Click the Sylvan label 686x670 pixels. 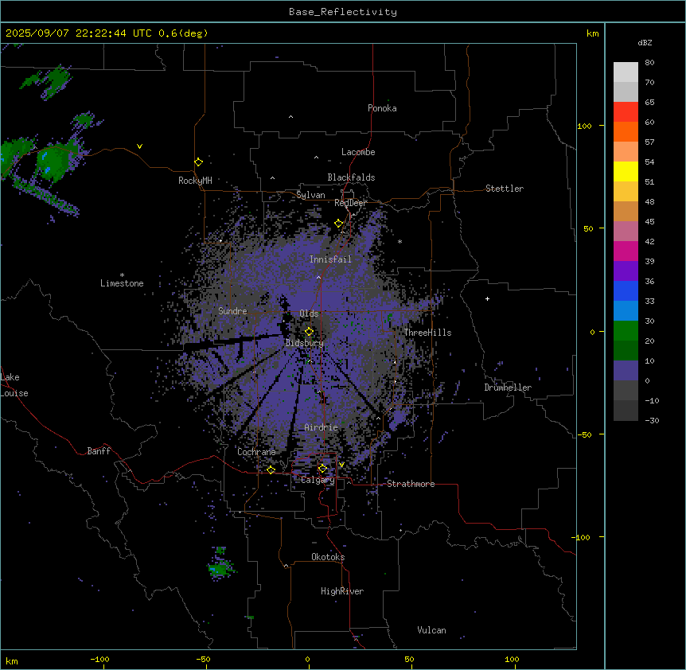[310, 195]
